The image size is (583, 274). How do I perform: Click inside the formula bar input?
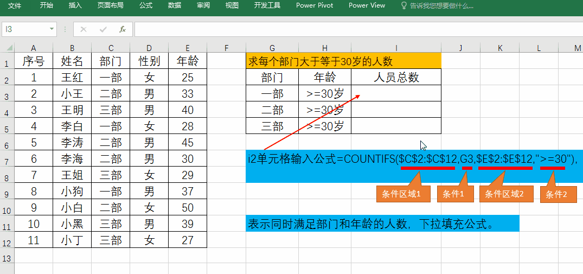pyautogui.click(x=358, y=29)
